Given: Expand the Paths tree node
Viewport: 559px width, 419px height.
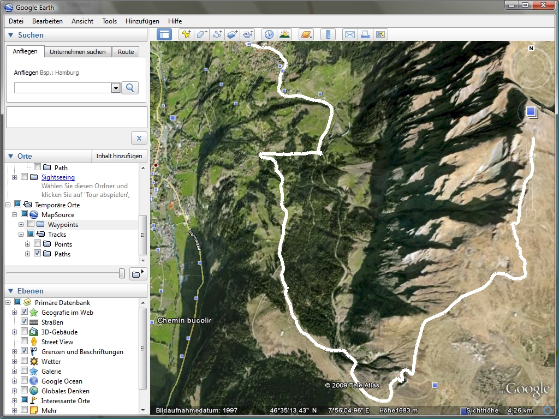Looking at the screenshot, I should 27,254.
